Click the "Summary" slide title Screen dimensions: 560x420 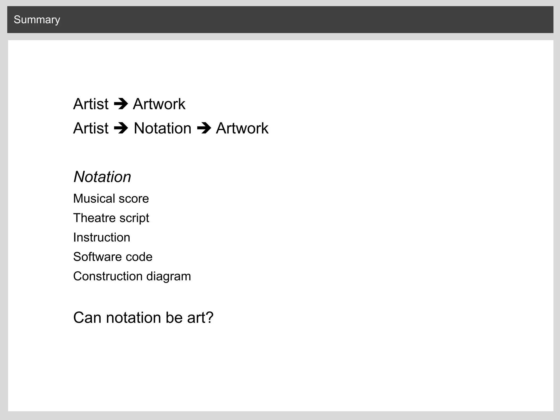coord(37,20)
